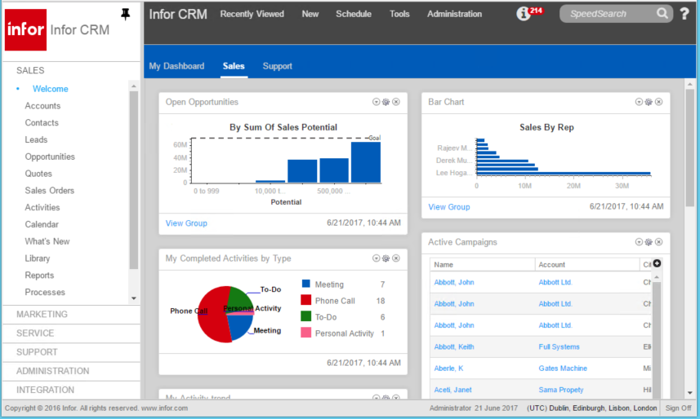Viewport: 700px width, 419px height.
Task: Collapse the SALES navigation section header
Action: point(30,70)
